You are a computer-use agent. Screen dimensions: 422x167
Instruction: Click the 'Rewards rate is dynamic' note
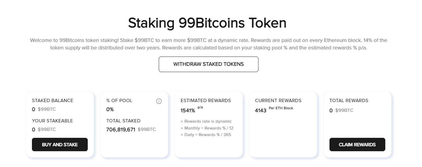coord(206,121)
